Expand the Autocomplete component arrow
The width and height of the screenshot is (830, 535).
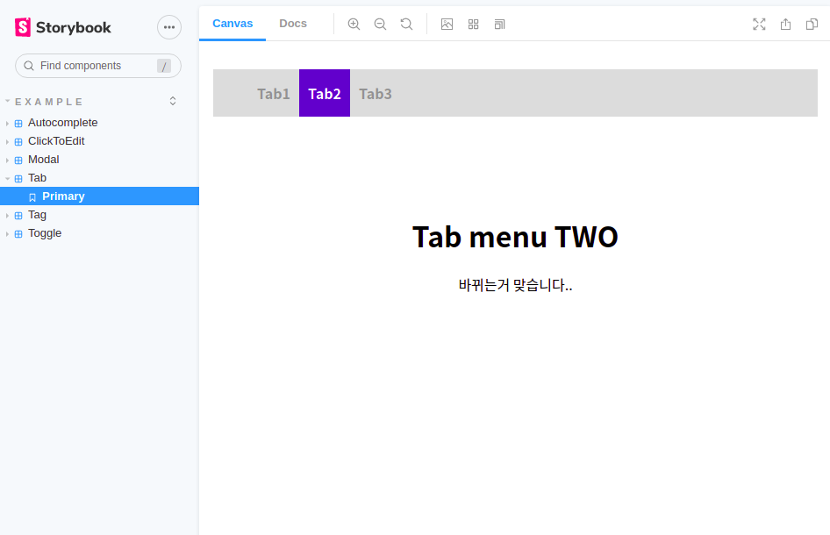[7, 124]
